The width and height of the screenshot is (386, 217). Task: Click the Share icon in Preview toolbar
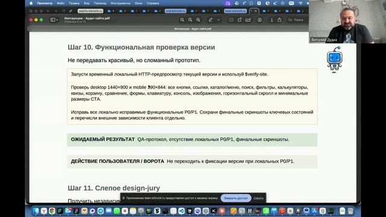279,20
